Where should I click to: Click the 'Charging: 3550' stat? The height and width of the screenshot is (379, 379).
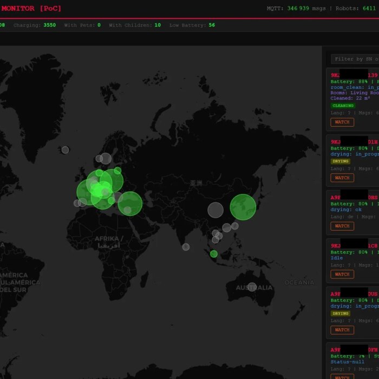click(35, 25)
